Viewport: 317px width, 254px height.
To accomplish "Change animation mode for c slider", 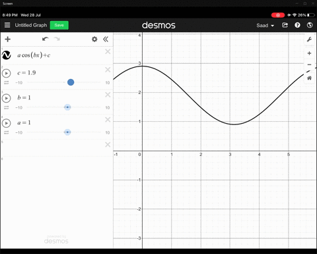I will coord(7,83).
